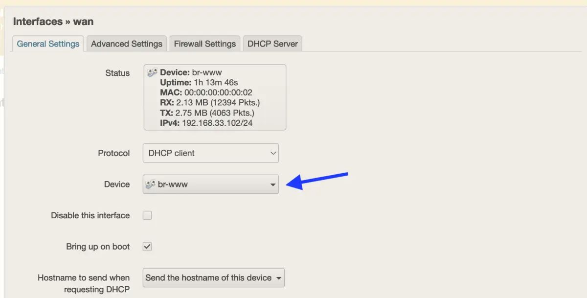Click the General Settings tab
Image resolution: width=587 pixels, height=298 pixels.
(47, 44)
